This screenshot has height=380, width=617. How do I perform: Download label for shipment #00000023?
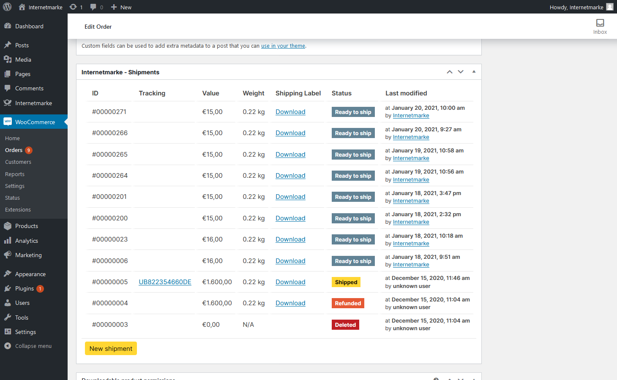click(x=290, y=239)
